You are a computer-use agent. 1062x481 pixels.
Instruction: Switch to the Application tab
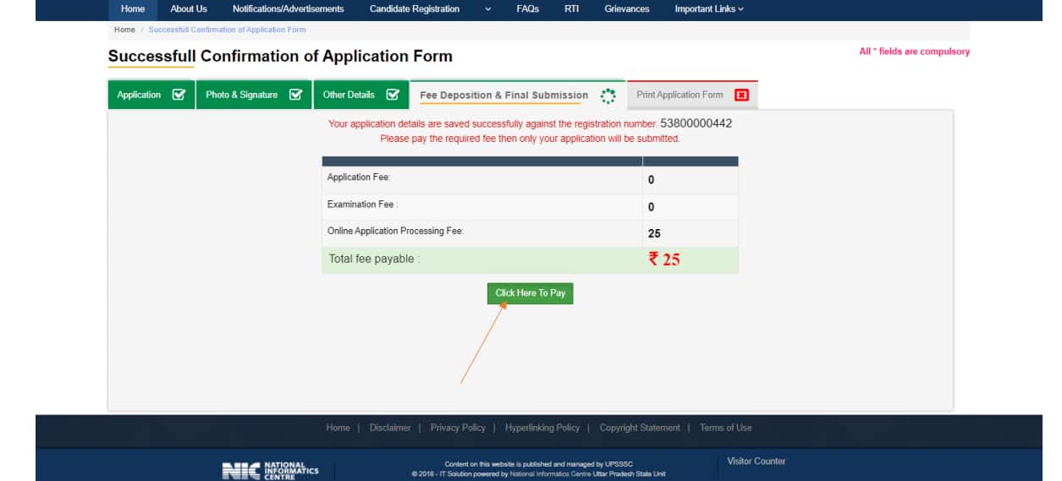point(151,95)
